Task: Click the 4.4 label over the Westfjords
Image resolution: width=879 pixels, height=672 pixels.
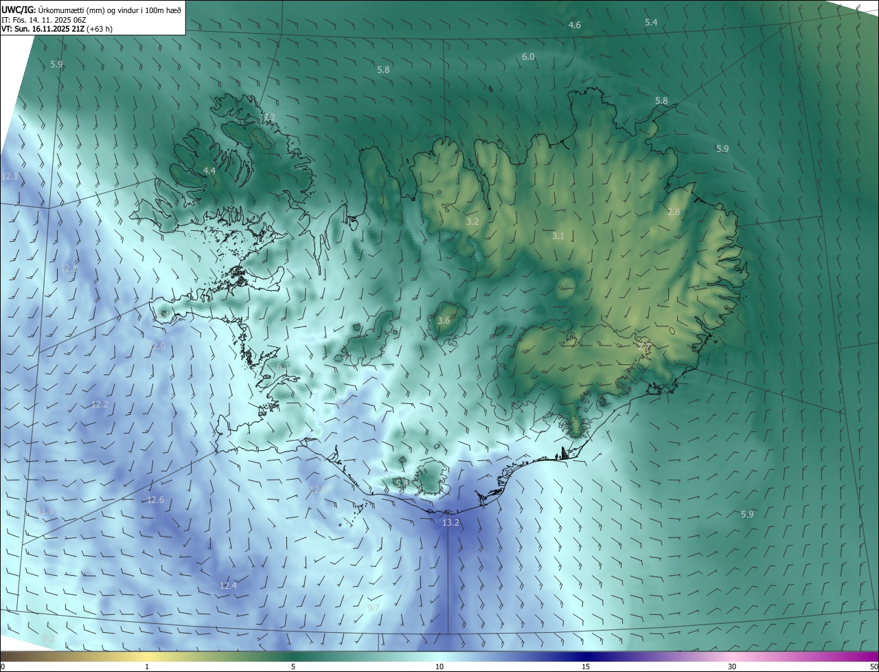Action: (209, 170)
